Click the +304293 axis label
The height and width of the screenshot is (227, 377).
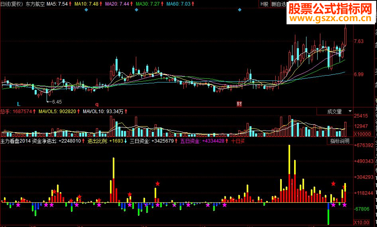pyautogui.click(x=364, y=177)
